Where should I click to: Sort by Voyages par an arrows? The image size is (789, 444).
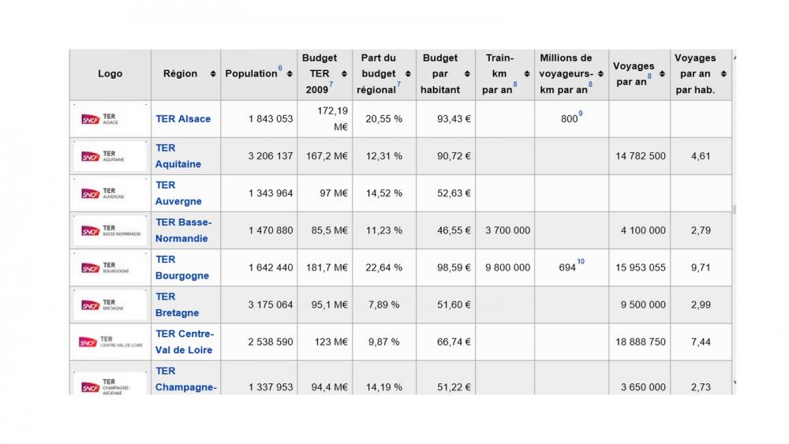click(663, 74)
